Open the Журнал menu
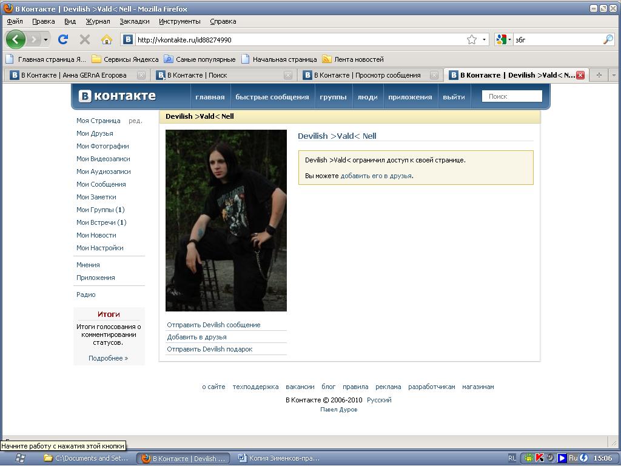This screenshot has height=466, width=621. coord(98,21)
